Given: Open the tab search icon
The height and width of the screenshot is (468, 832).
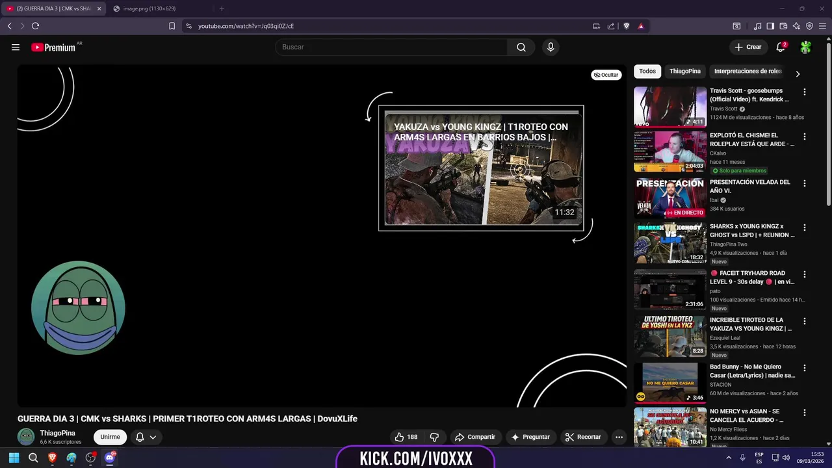Looking at the screenshot, I should (736, 26).
